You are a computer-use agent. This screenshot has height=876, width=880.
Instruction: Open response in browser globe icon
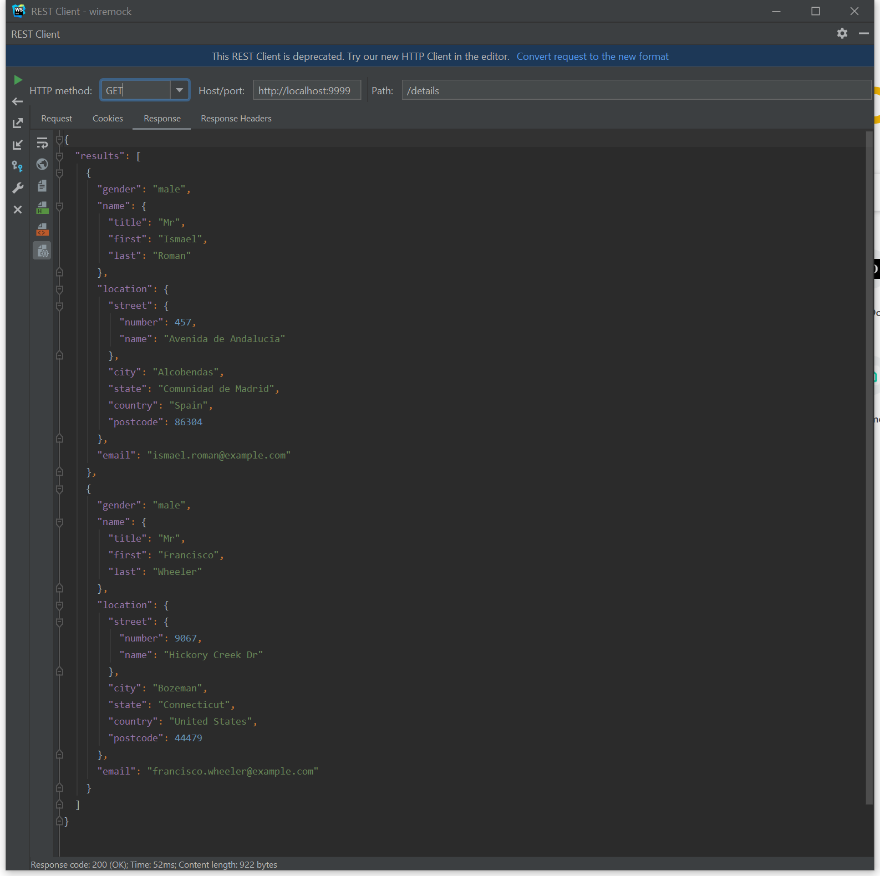pos(42,164)
